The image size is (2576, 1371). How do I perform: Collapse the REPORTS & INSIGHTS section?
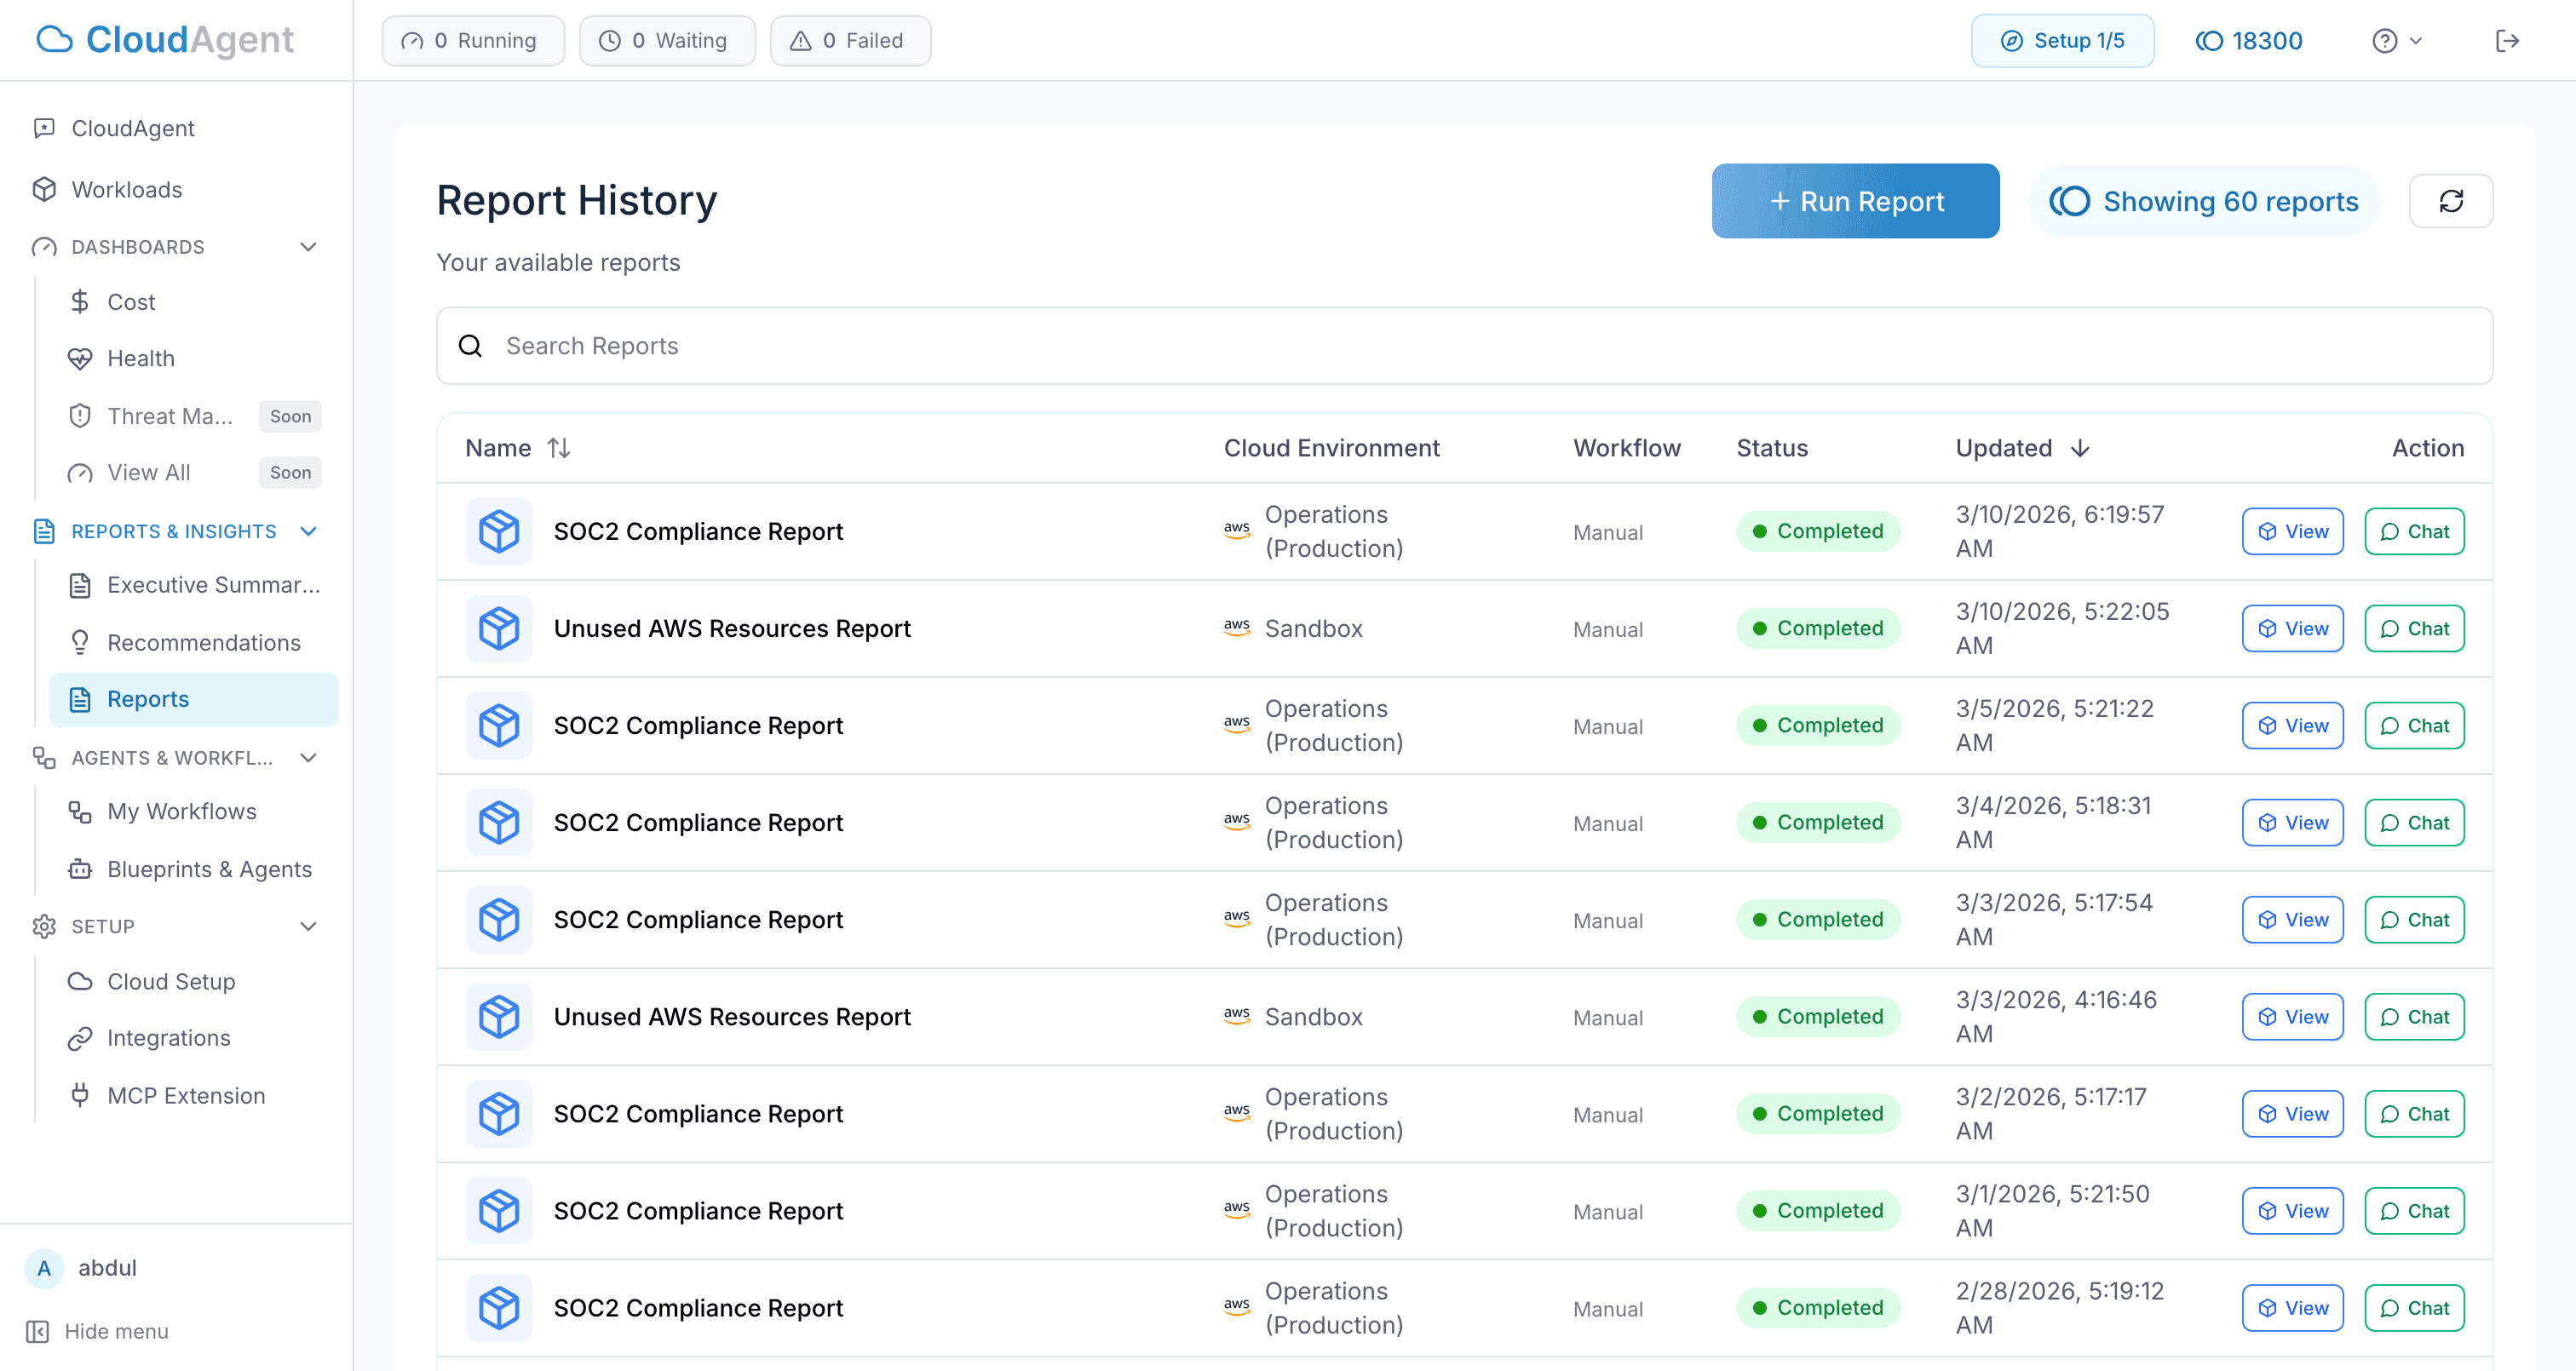tap(308, 531)
